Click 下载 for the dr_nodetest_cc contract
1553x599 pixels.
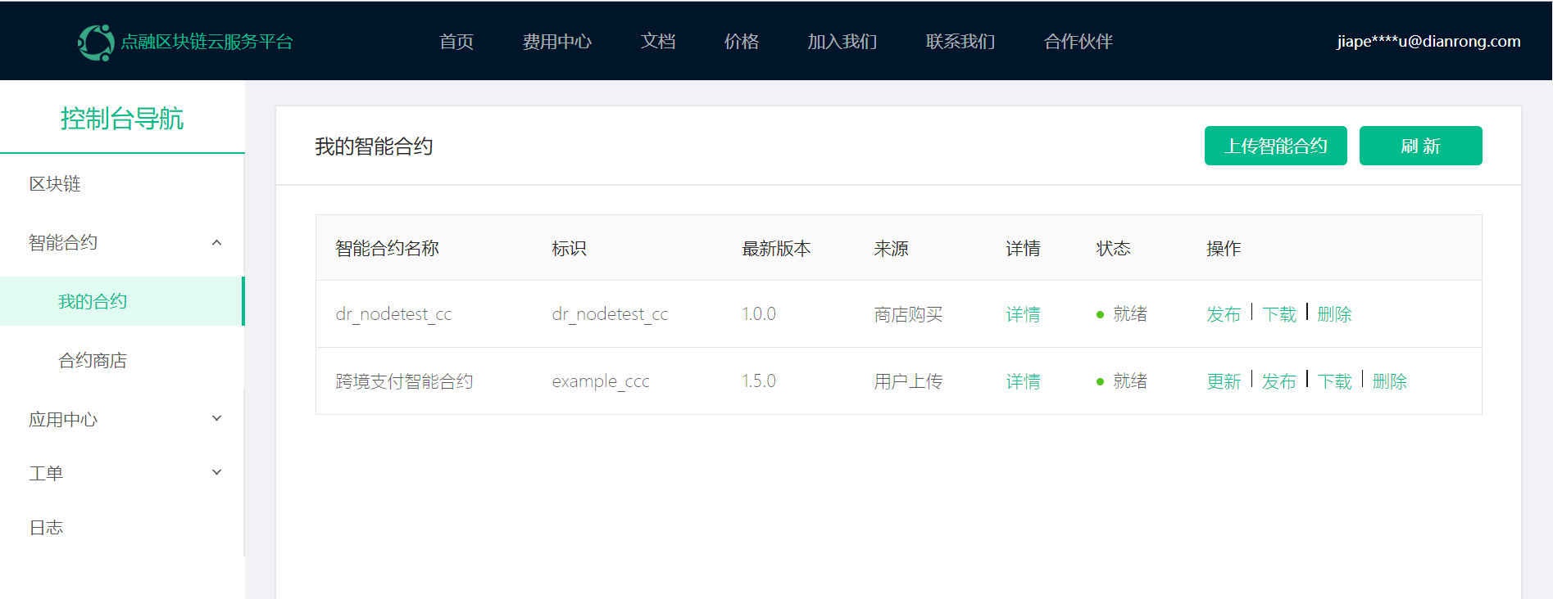(x=1279, y=314)
